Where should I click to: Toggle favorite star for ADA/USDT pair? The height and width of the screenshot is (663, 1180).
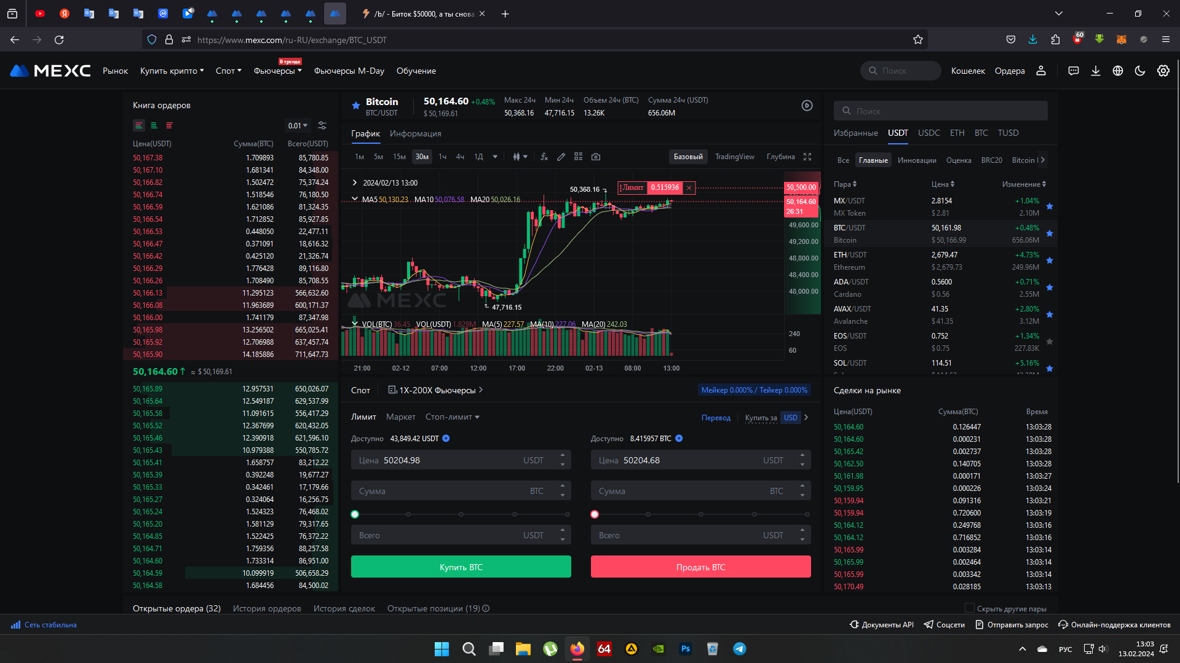tap(1050, 288)
